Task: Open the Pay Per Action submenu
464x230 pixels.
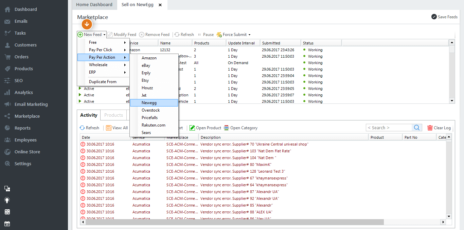Action: coord(103,57)
